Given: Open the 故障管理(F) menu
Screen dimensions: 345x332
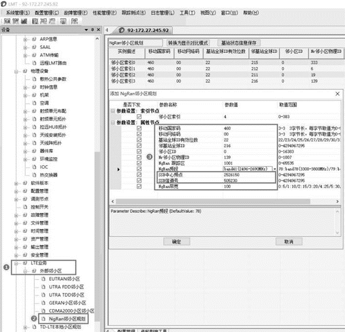Looking at the screenshot, I should pyautogui.click(x=76, y=13).
